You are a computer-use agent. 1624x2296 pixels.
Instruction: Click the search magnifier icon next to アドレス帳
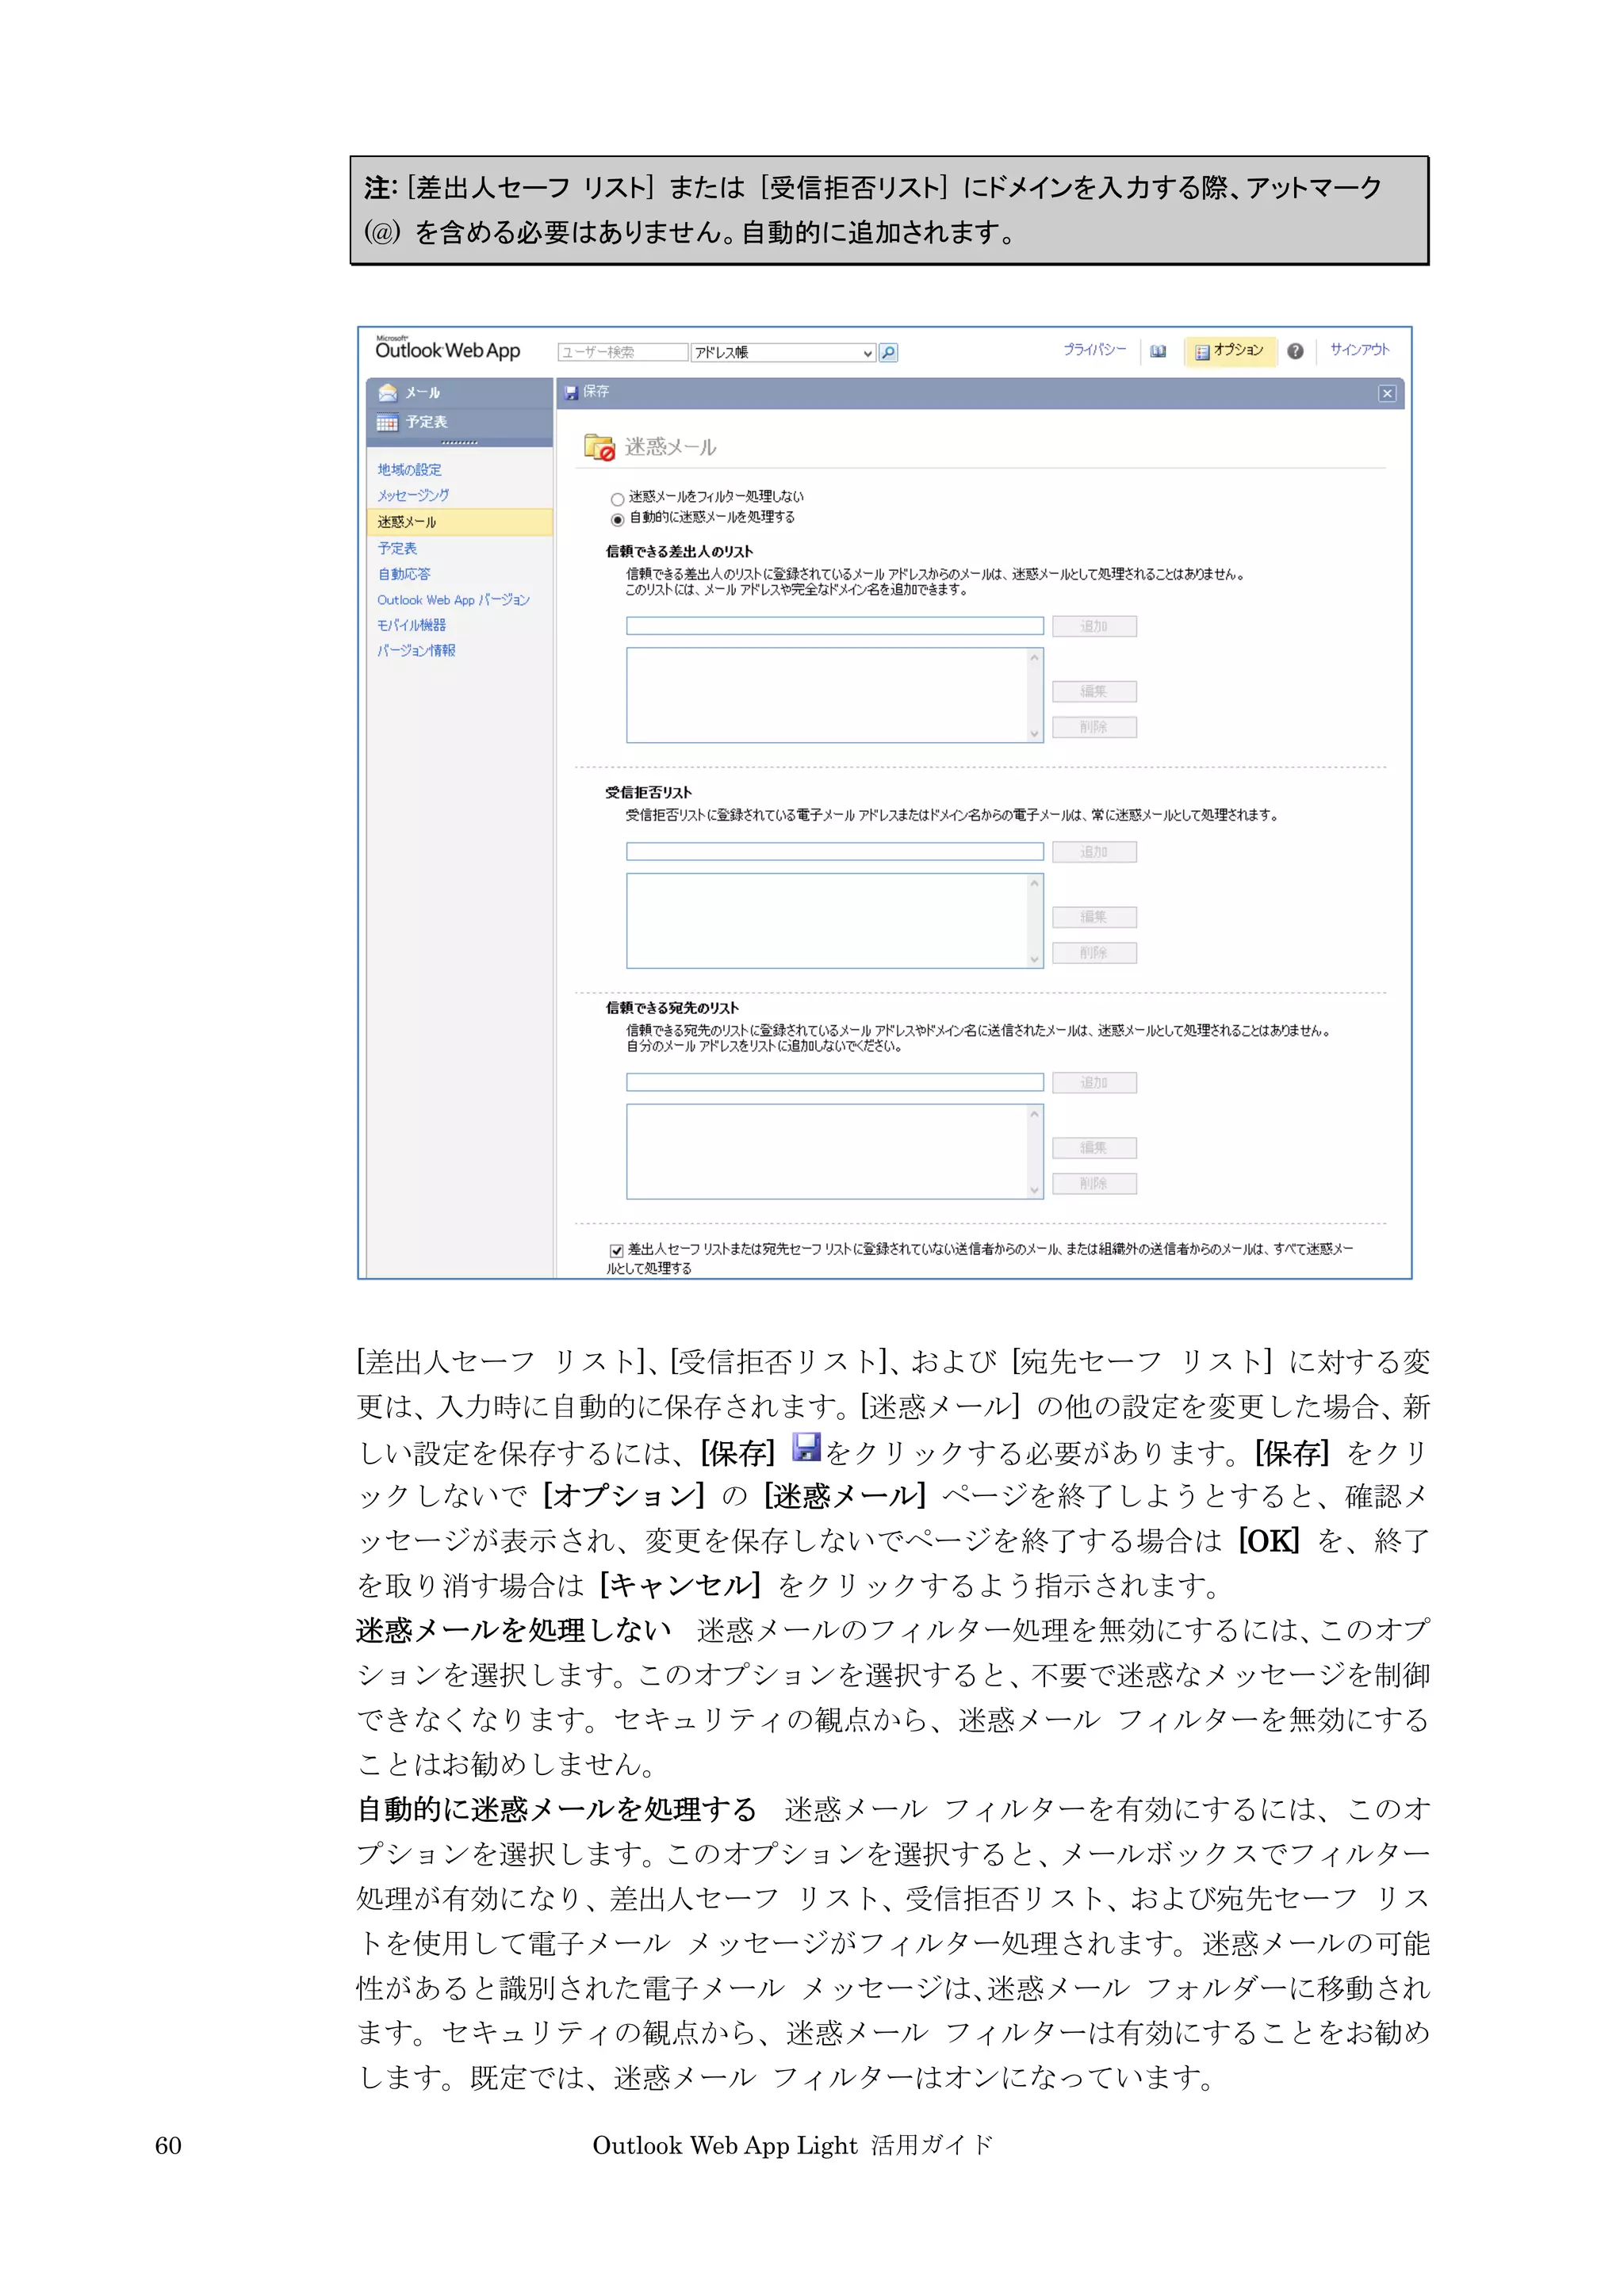pyautogui.click(x=888, y=352)
